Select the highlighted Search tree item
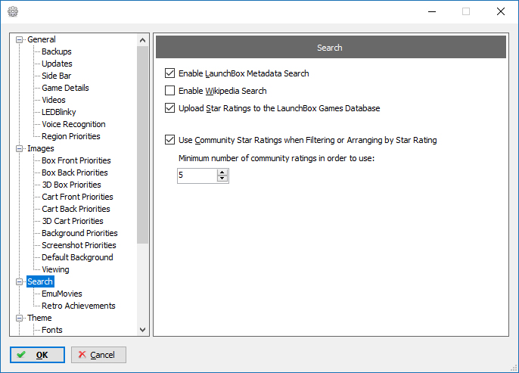Screen dimensions: 519x373 pyautogui.click(x=40, y=281)
